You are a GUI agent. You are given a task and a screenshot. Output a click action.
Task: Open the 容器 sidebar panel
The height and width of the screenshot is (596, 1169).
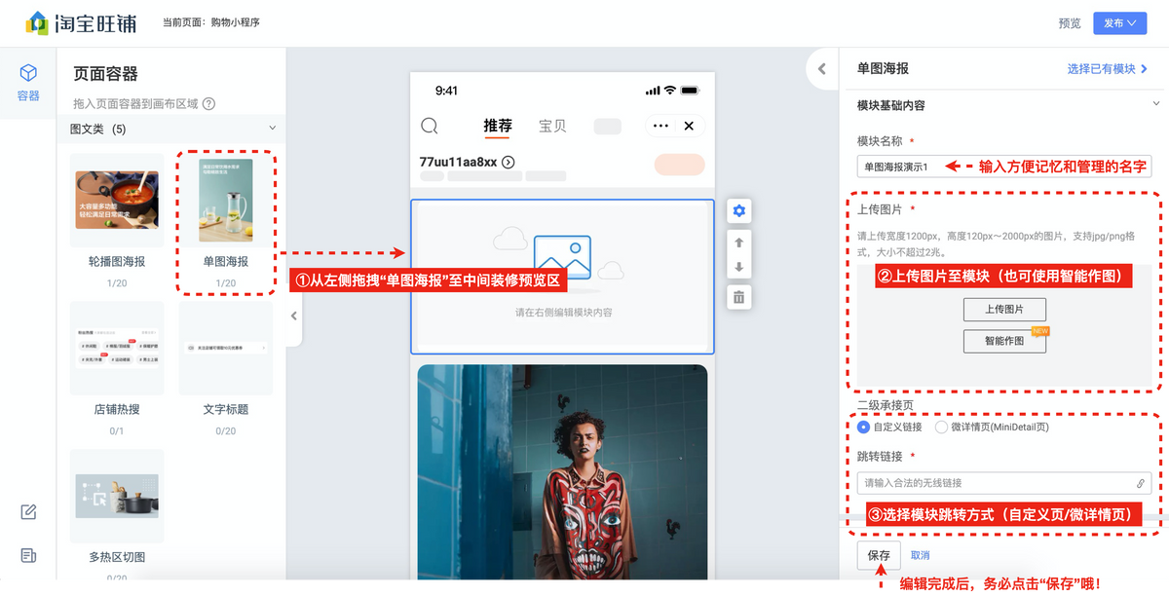click(x=28, y=83)
